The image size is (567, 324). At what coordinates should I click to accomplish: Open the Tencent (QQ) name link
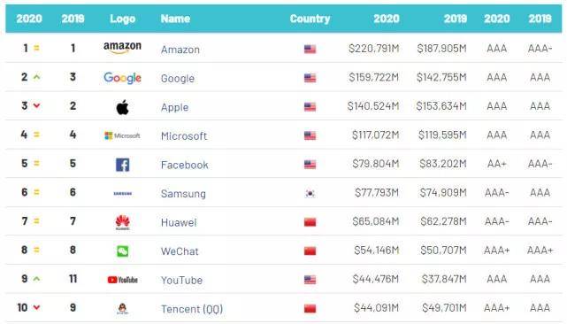point(192,309)
